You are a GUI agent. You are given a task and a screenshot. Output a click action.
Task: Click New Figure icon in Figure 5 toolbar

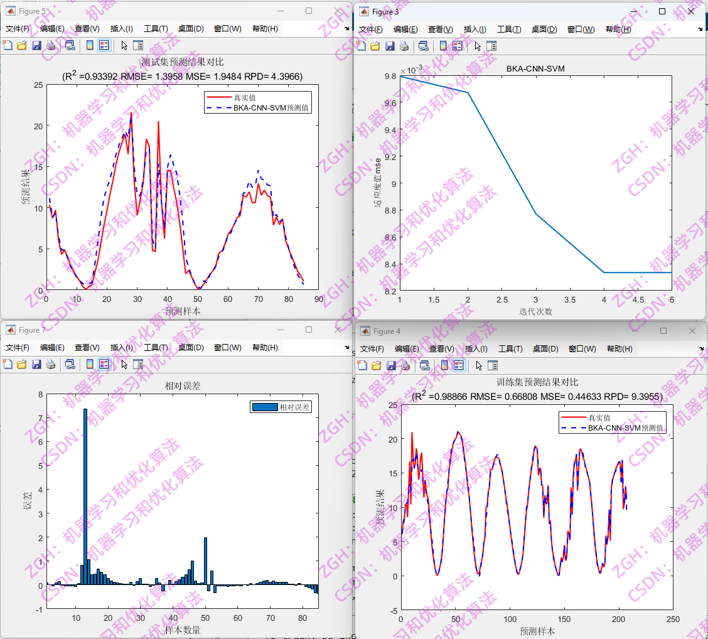pos(8,45)
